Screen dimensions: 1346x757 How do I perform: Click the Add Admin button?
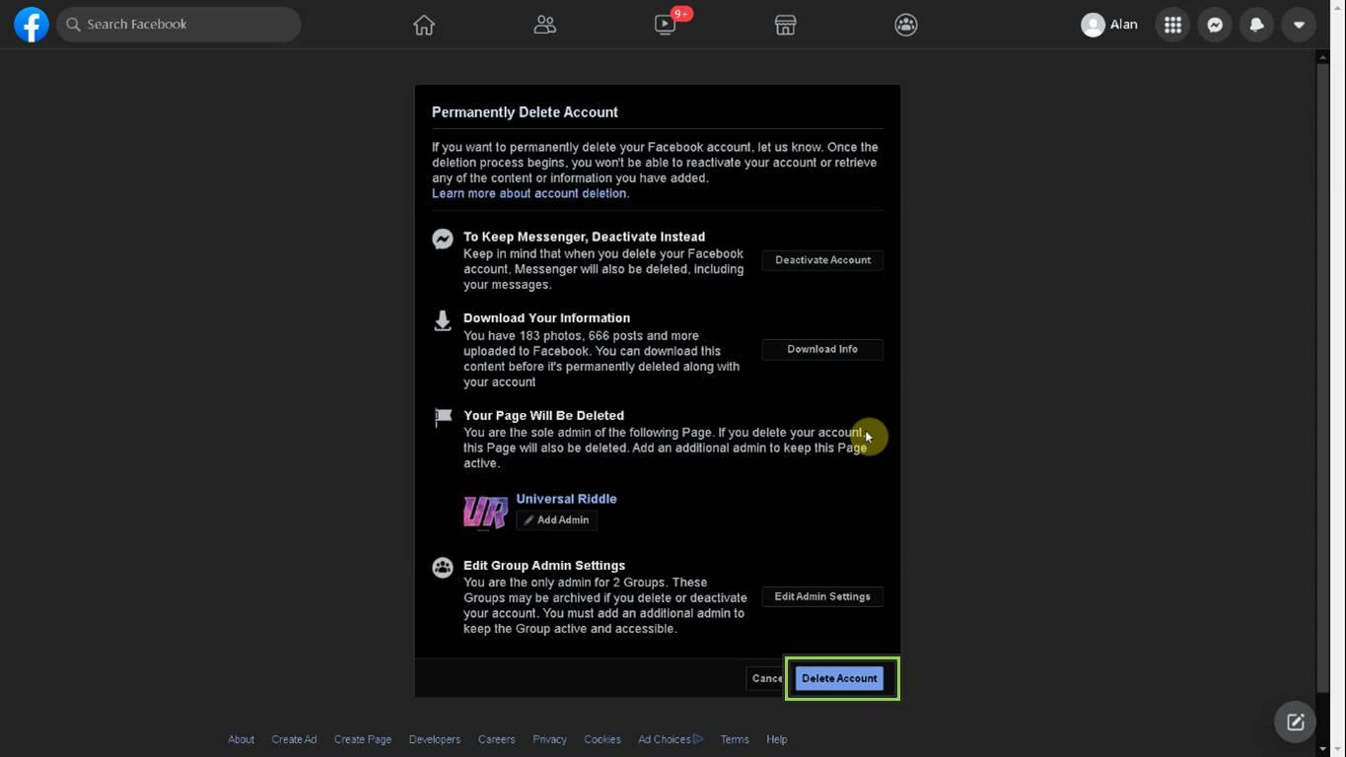coord(556,520)
